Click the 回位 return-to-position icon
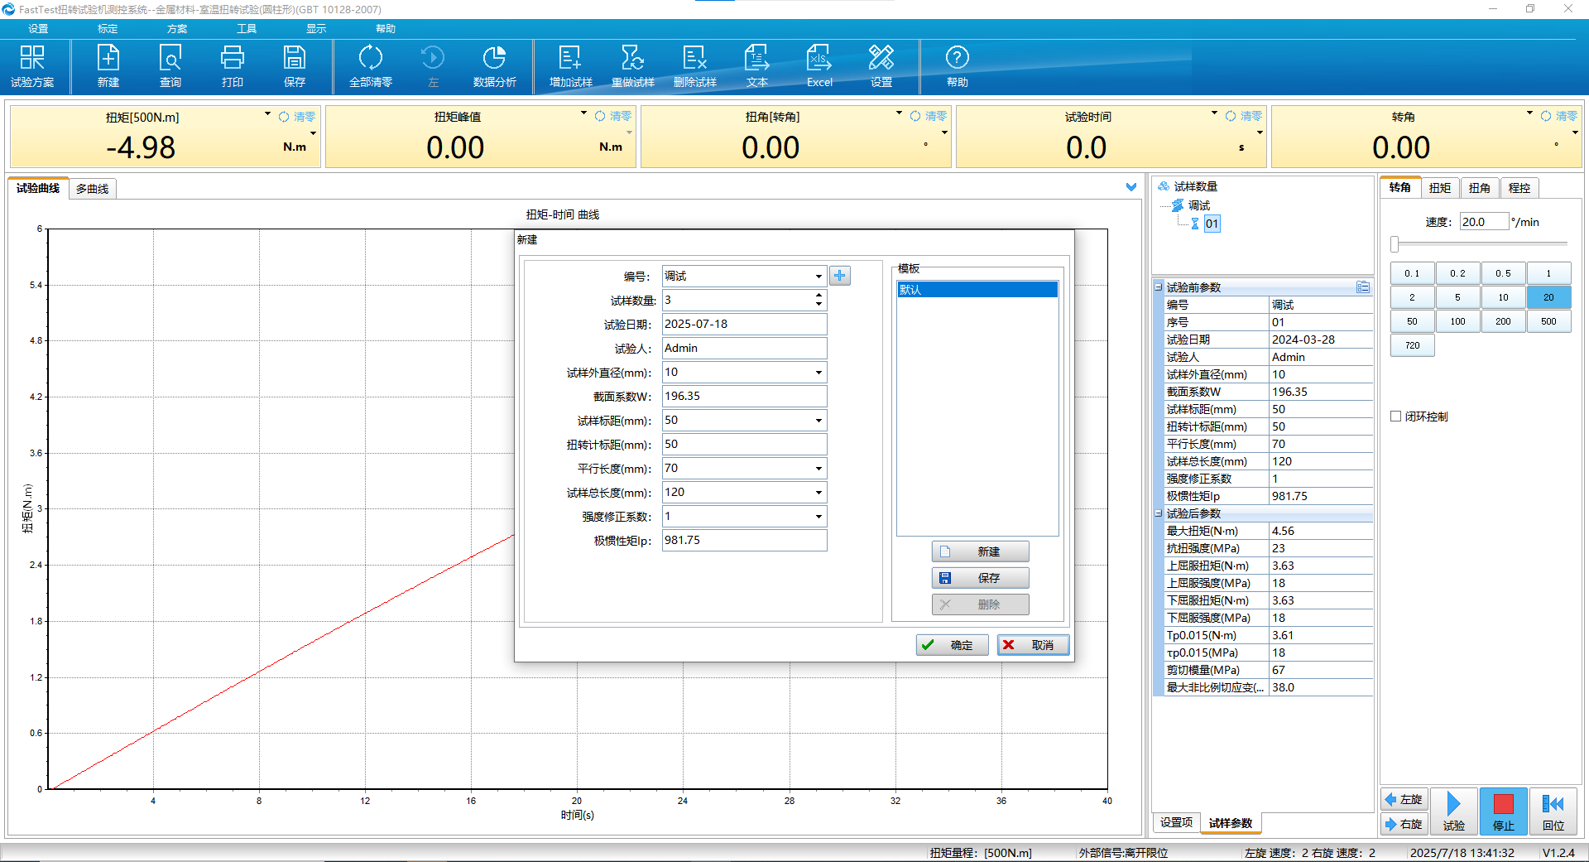1589x862 pixels. point(1553,811)
